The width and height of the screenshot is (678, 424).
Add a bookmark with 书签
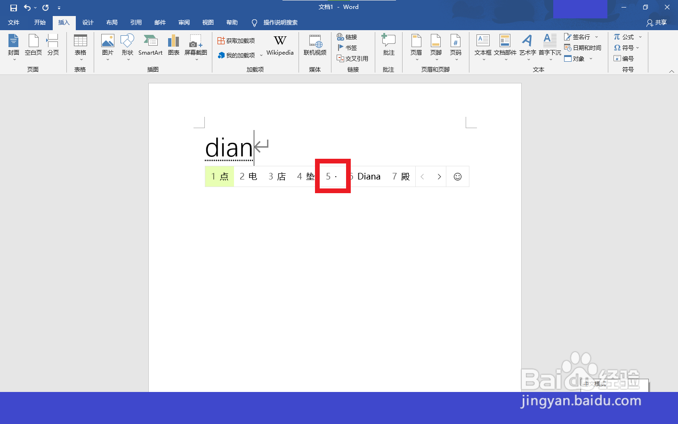coord(347,48)
